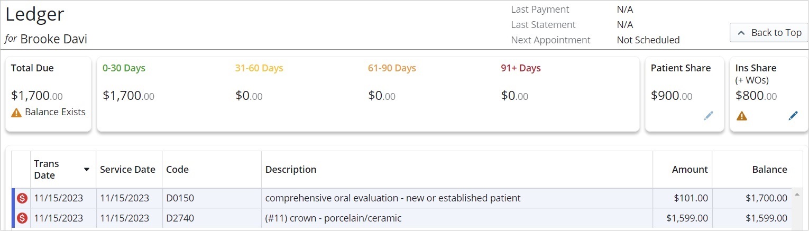Click the red dollar icon on D0150 row
Image resolution: width=809 pixels, height=231 pixels.
(x=22, y=198)
